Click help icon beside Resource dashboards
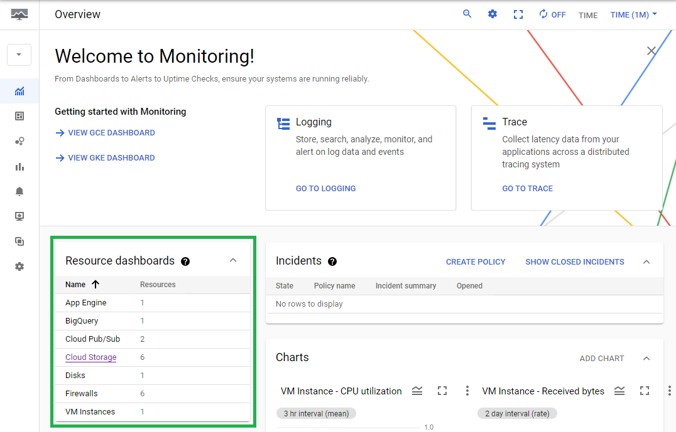This screenshot has height=432, width=676. point(185,261)
